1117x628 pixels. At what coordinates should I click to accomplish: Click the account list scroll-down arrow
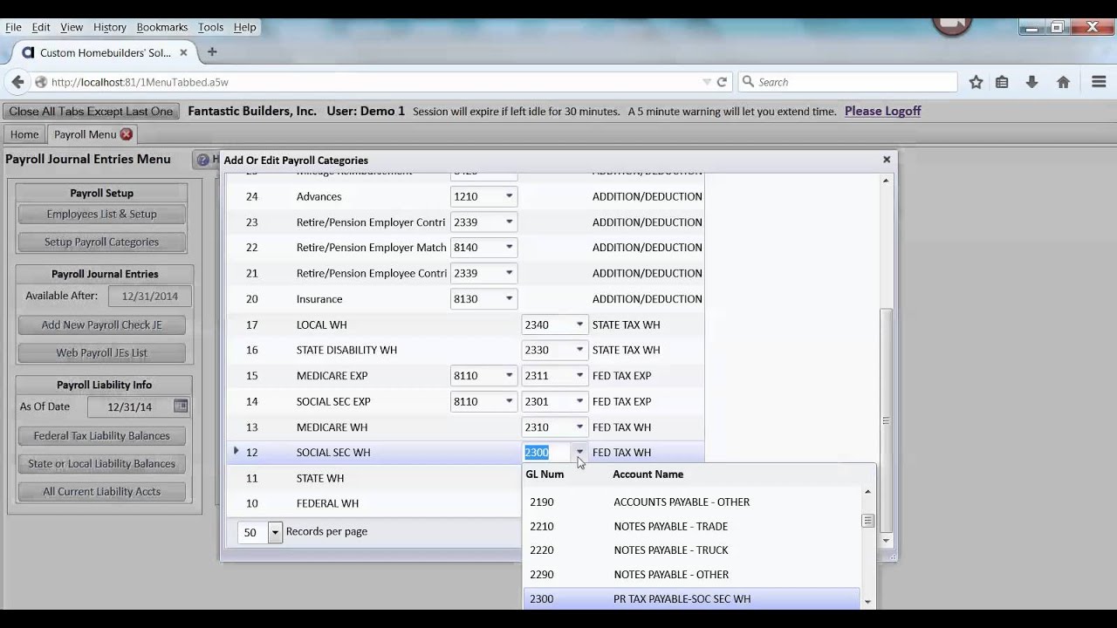867,602
